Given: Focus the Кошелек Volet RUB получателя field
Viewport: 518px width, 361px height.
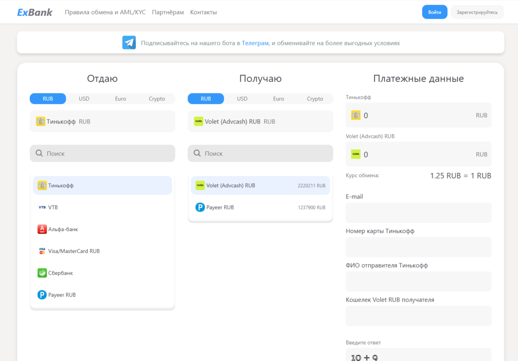Looking at the screenshot, I should [419, 316].
